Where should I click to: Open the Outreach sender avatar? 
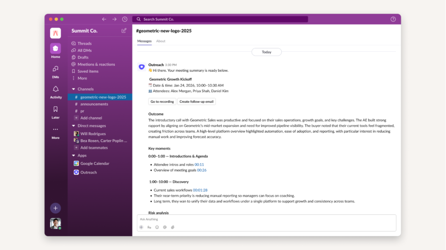[x=142, y=67]
